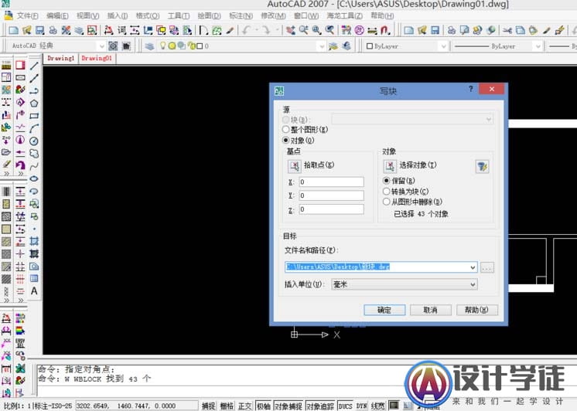
Task: Toggle the Grid (栅格) status bar button
Action: (x=227, y=406)
